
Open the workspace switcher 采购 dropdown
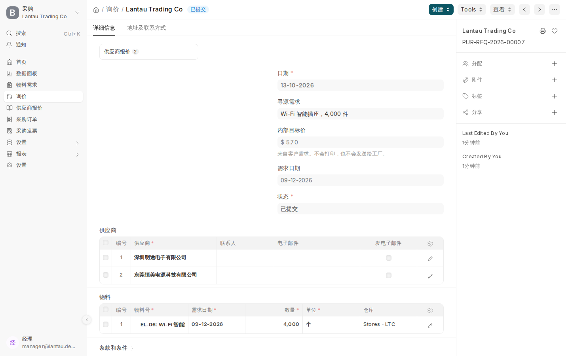[x=43, y=13]
